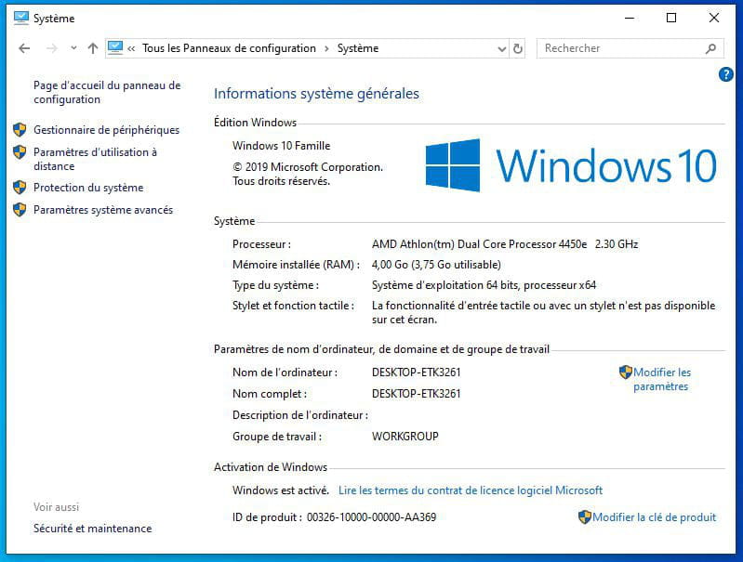Click shield icon next to Modifier la clé de produit
The width and height of the screenshot is (743, 562).
click(x=585, y=516)
